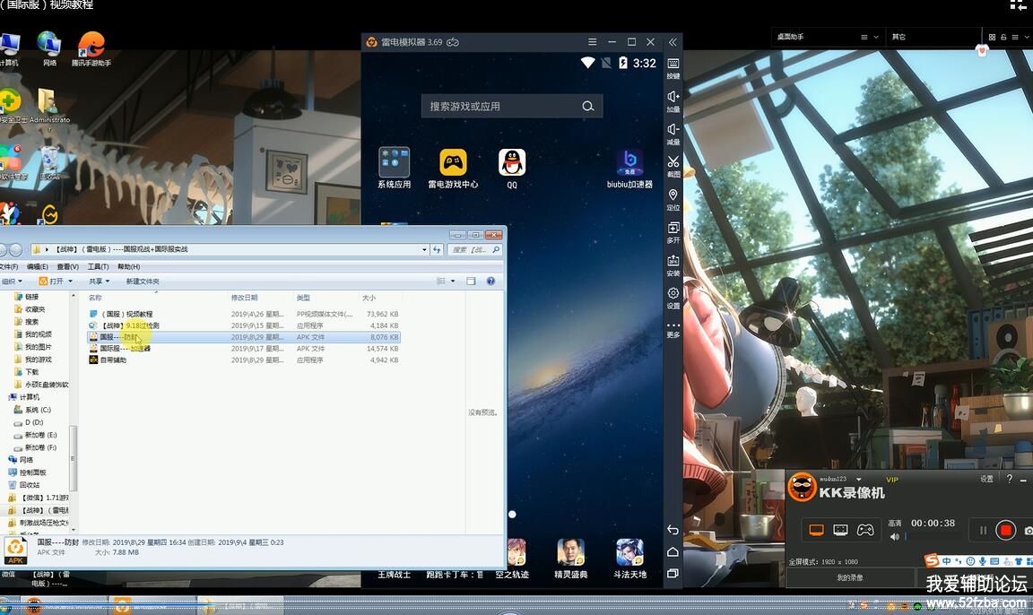
Task: Launch biubiu加速器 app
Action: coord(629,168)
